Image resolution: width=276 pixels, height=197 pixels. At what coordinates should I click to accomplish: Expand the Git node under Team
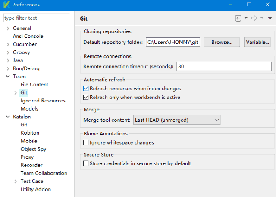coord(16,93)
